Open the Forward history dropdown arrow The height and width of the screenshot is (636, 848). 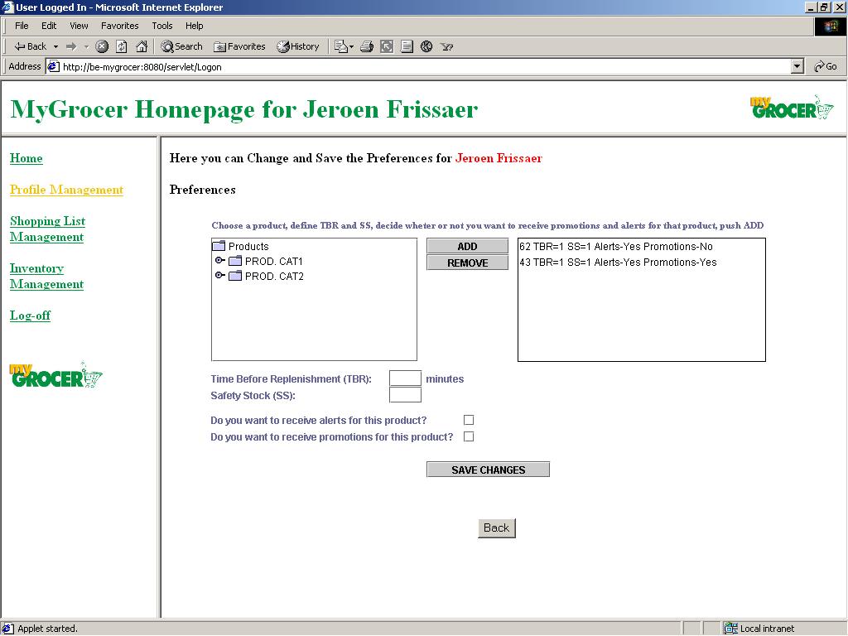[86, 46]
